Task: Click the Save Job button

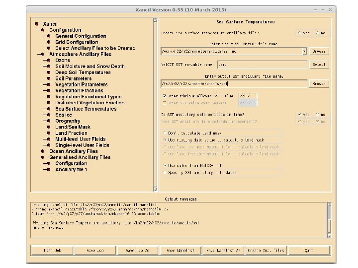Action: tap(95, 251)
